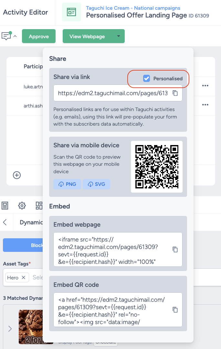Click the Dynamic tab label
The width and height of the screenshot is (221, 349).
31,222
